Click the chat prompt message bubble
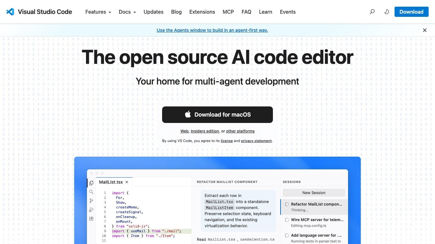435x244 pixels. (238, 211)
